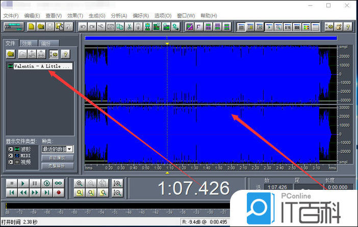Click the Undo arrow toolbar icon
The width and height of the screenshot is (358, 227).
pyautogui.click(x=83, y=27)
